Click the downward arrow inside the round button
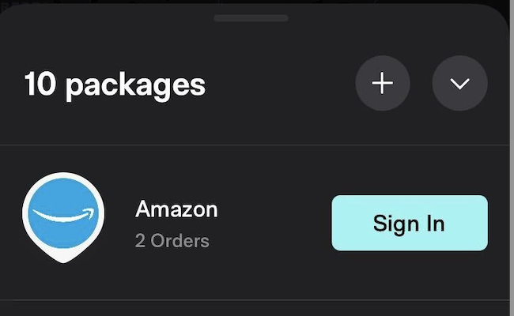Viewport: 514px width, 316px height. pyautogui.click(x=459, y=85)
